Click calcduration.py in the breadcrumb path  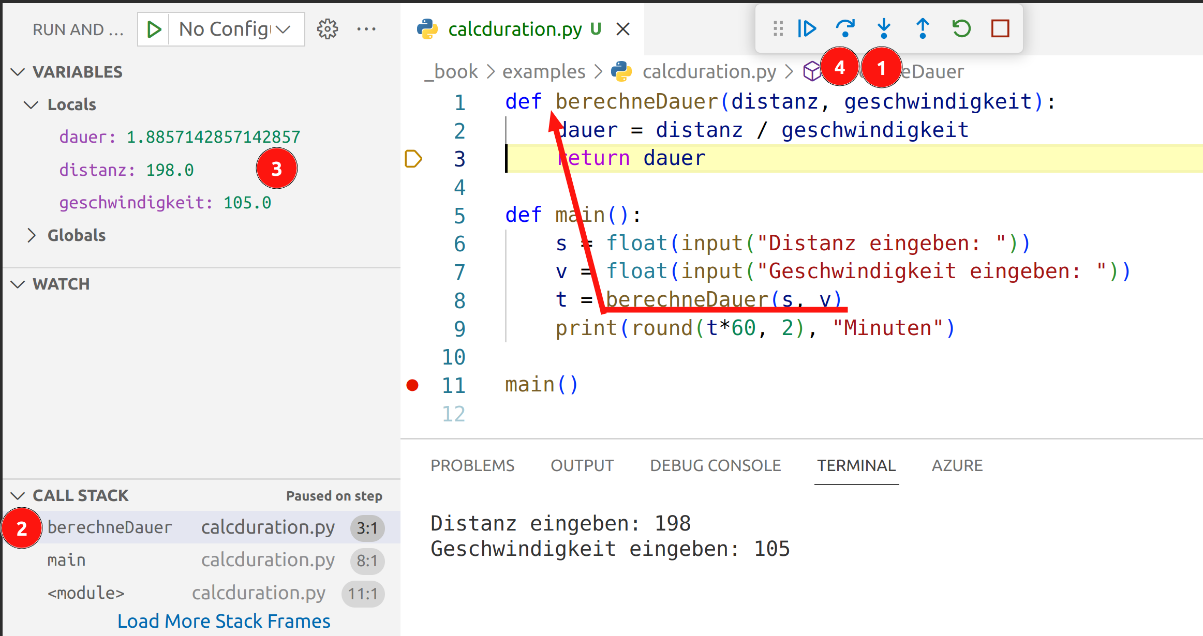(x=709, y=71)
